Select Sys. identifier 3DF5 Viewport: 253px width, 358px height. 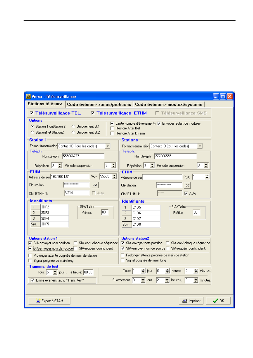click(55, 224)
